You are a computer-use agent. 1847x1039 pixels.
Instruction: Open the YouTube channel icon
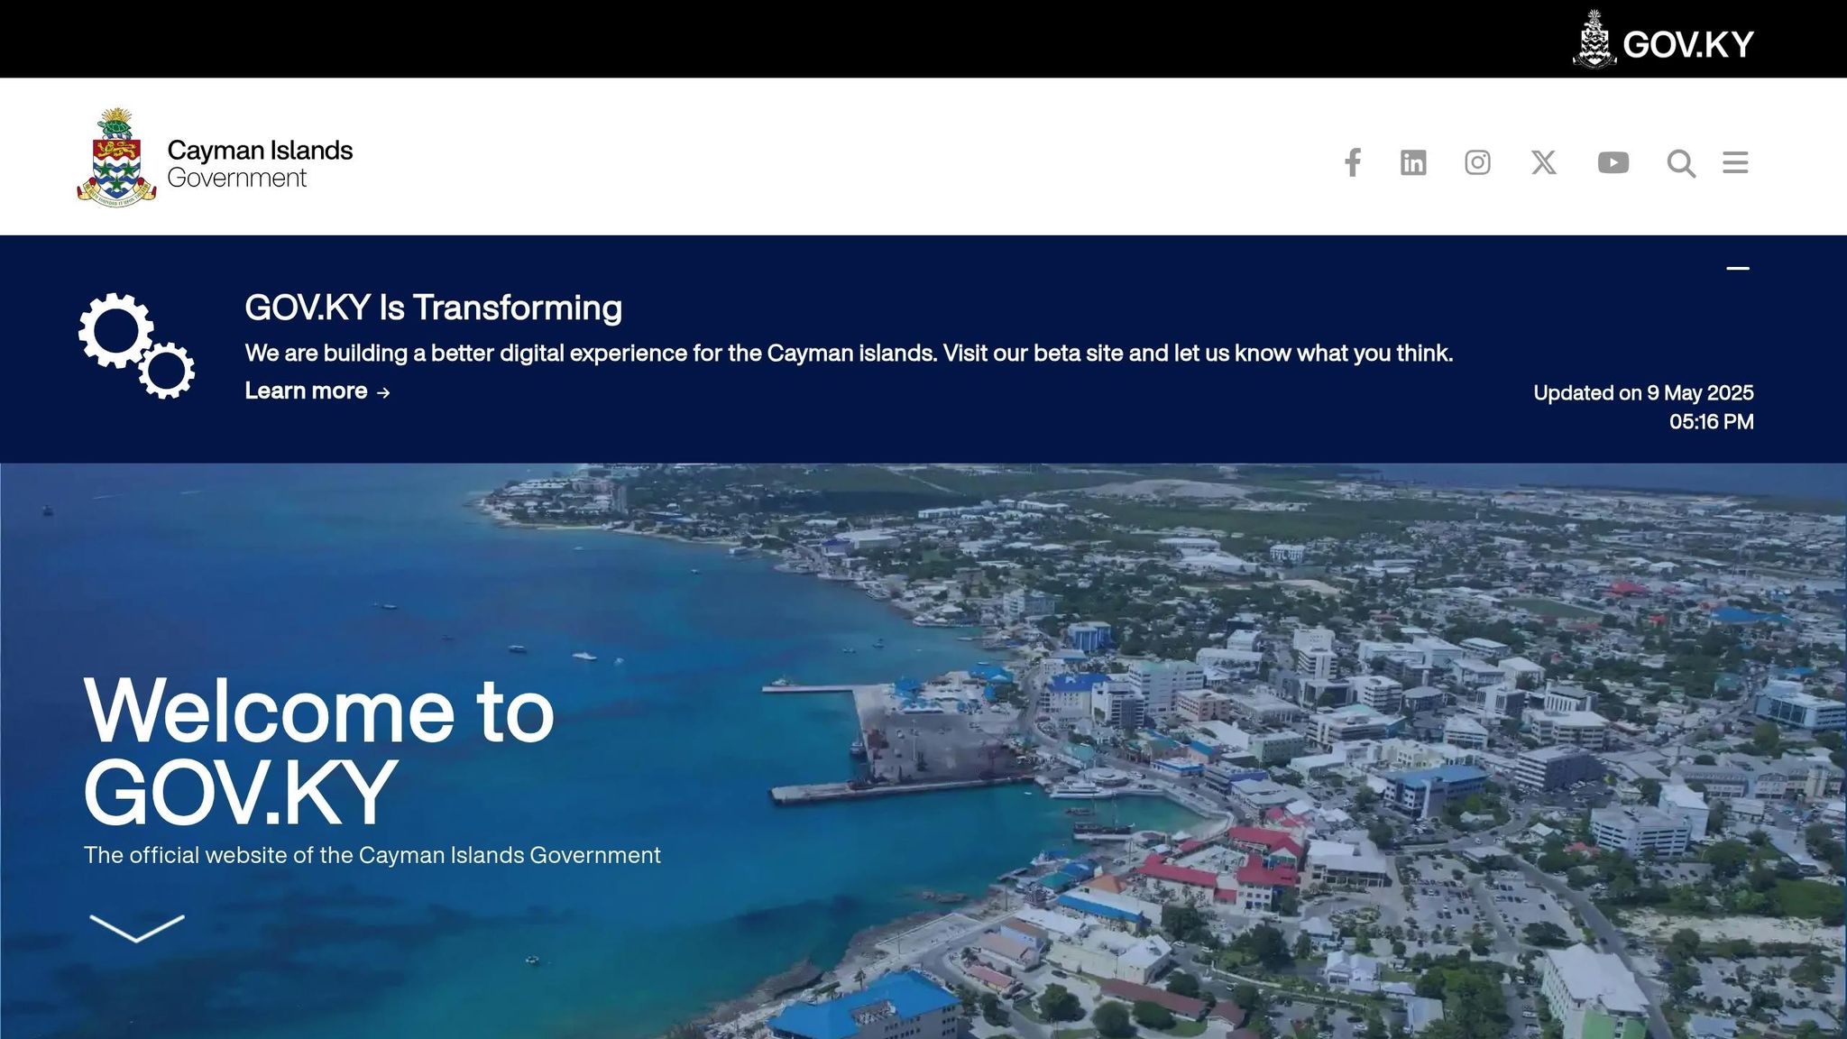tap(1613, 162)
